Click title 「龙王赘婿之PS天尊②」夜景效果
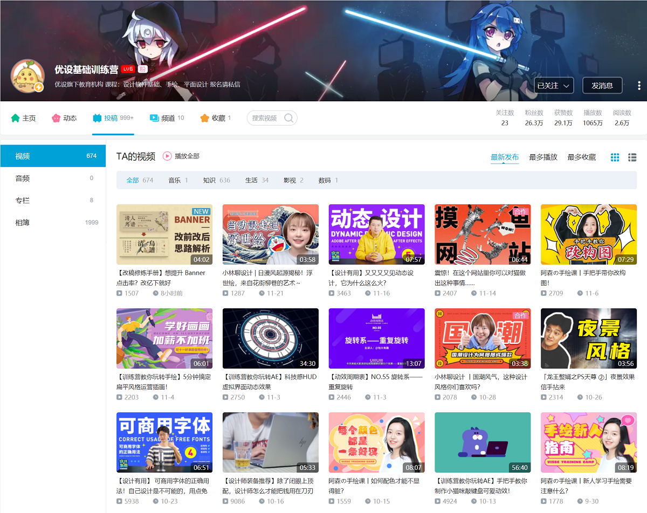647x513 pixels. tap(588, 382)
